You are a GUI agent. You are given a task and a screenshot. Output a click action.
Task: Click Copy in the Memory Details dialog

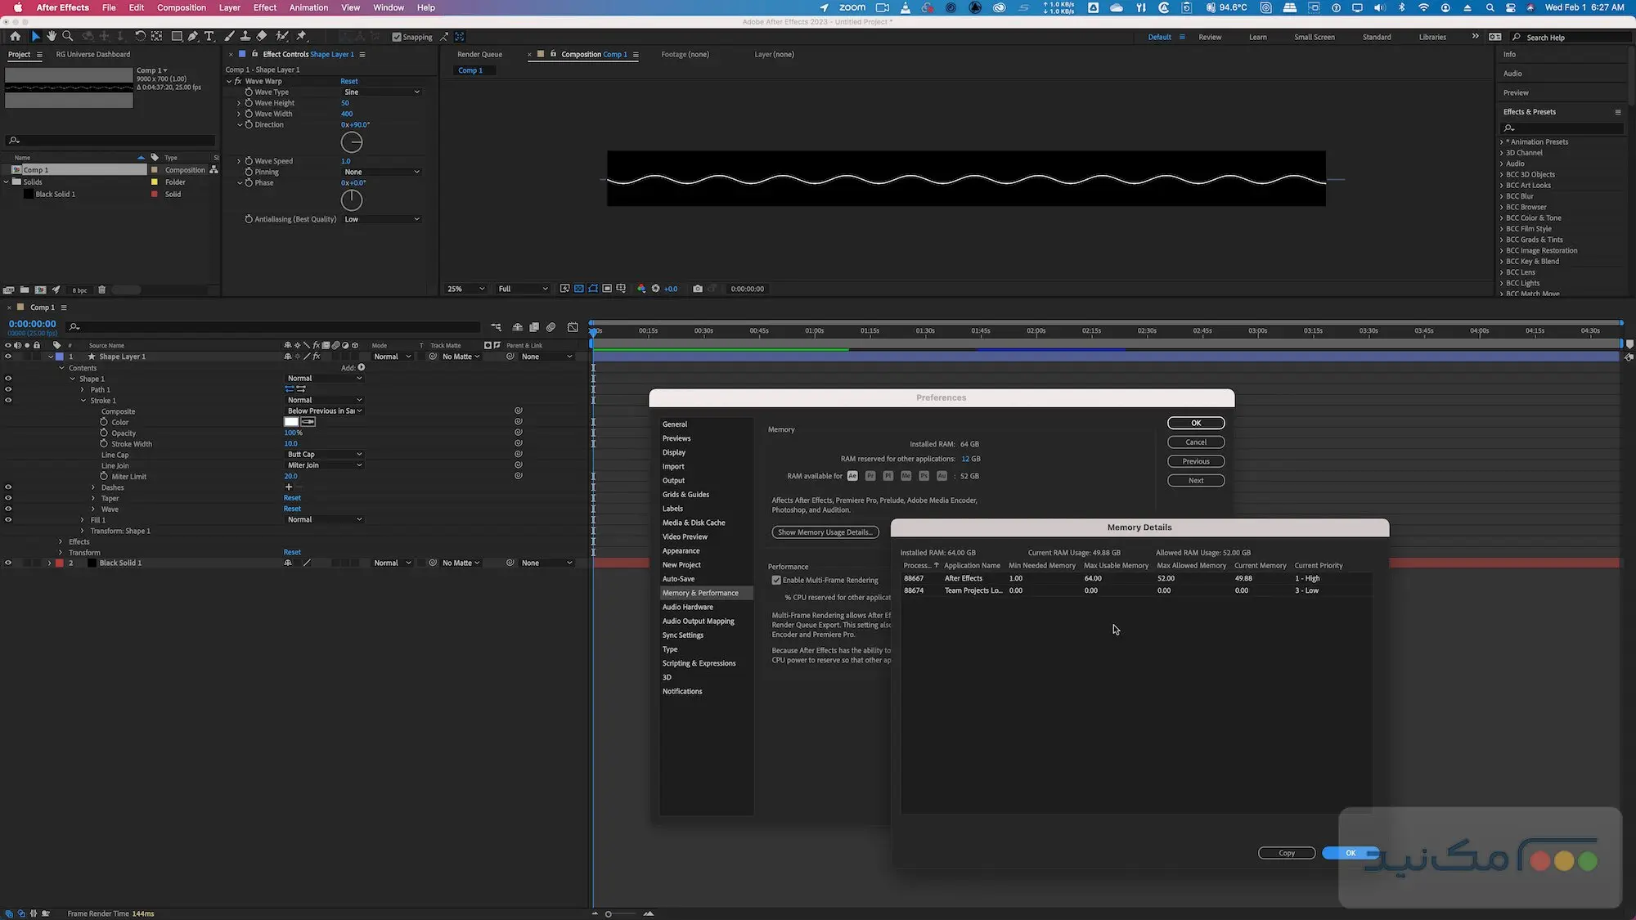point(1286,852)
